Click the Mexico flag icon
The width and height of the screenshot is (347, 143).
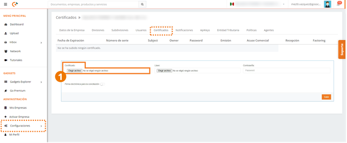tap(232, 4)
